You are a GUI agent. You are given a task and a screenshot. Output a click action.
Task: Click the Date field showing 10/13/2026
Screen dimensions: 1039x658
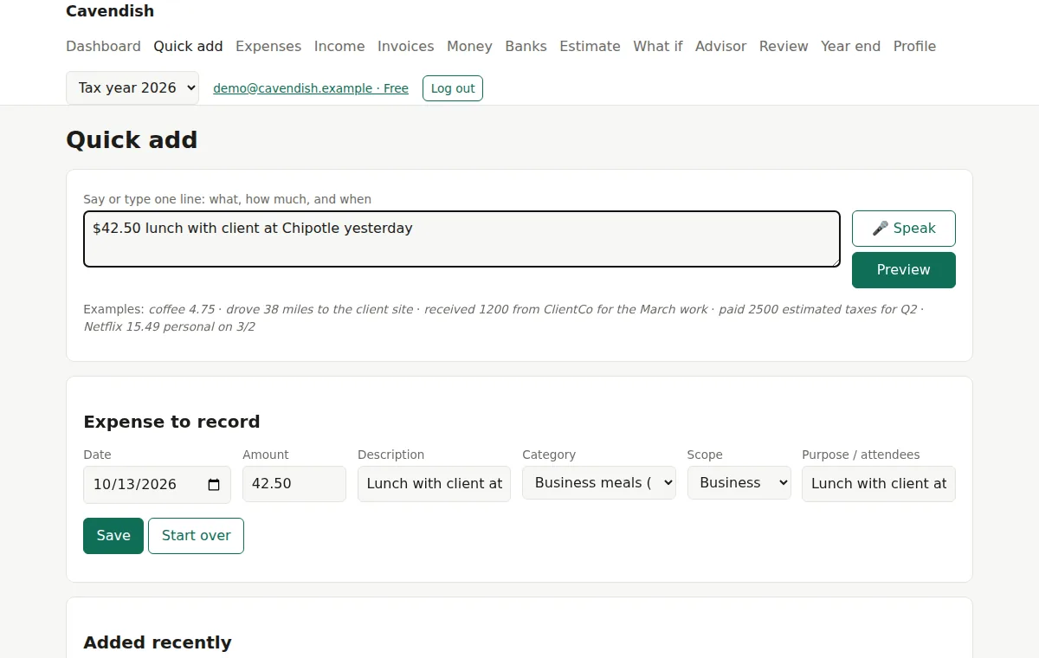157,485
